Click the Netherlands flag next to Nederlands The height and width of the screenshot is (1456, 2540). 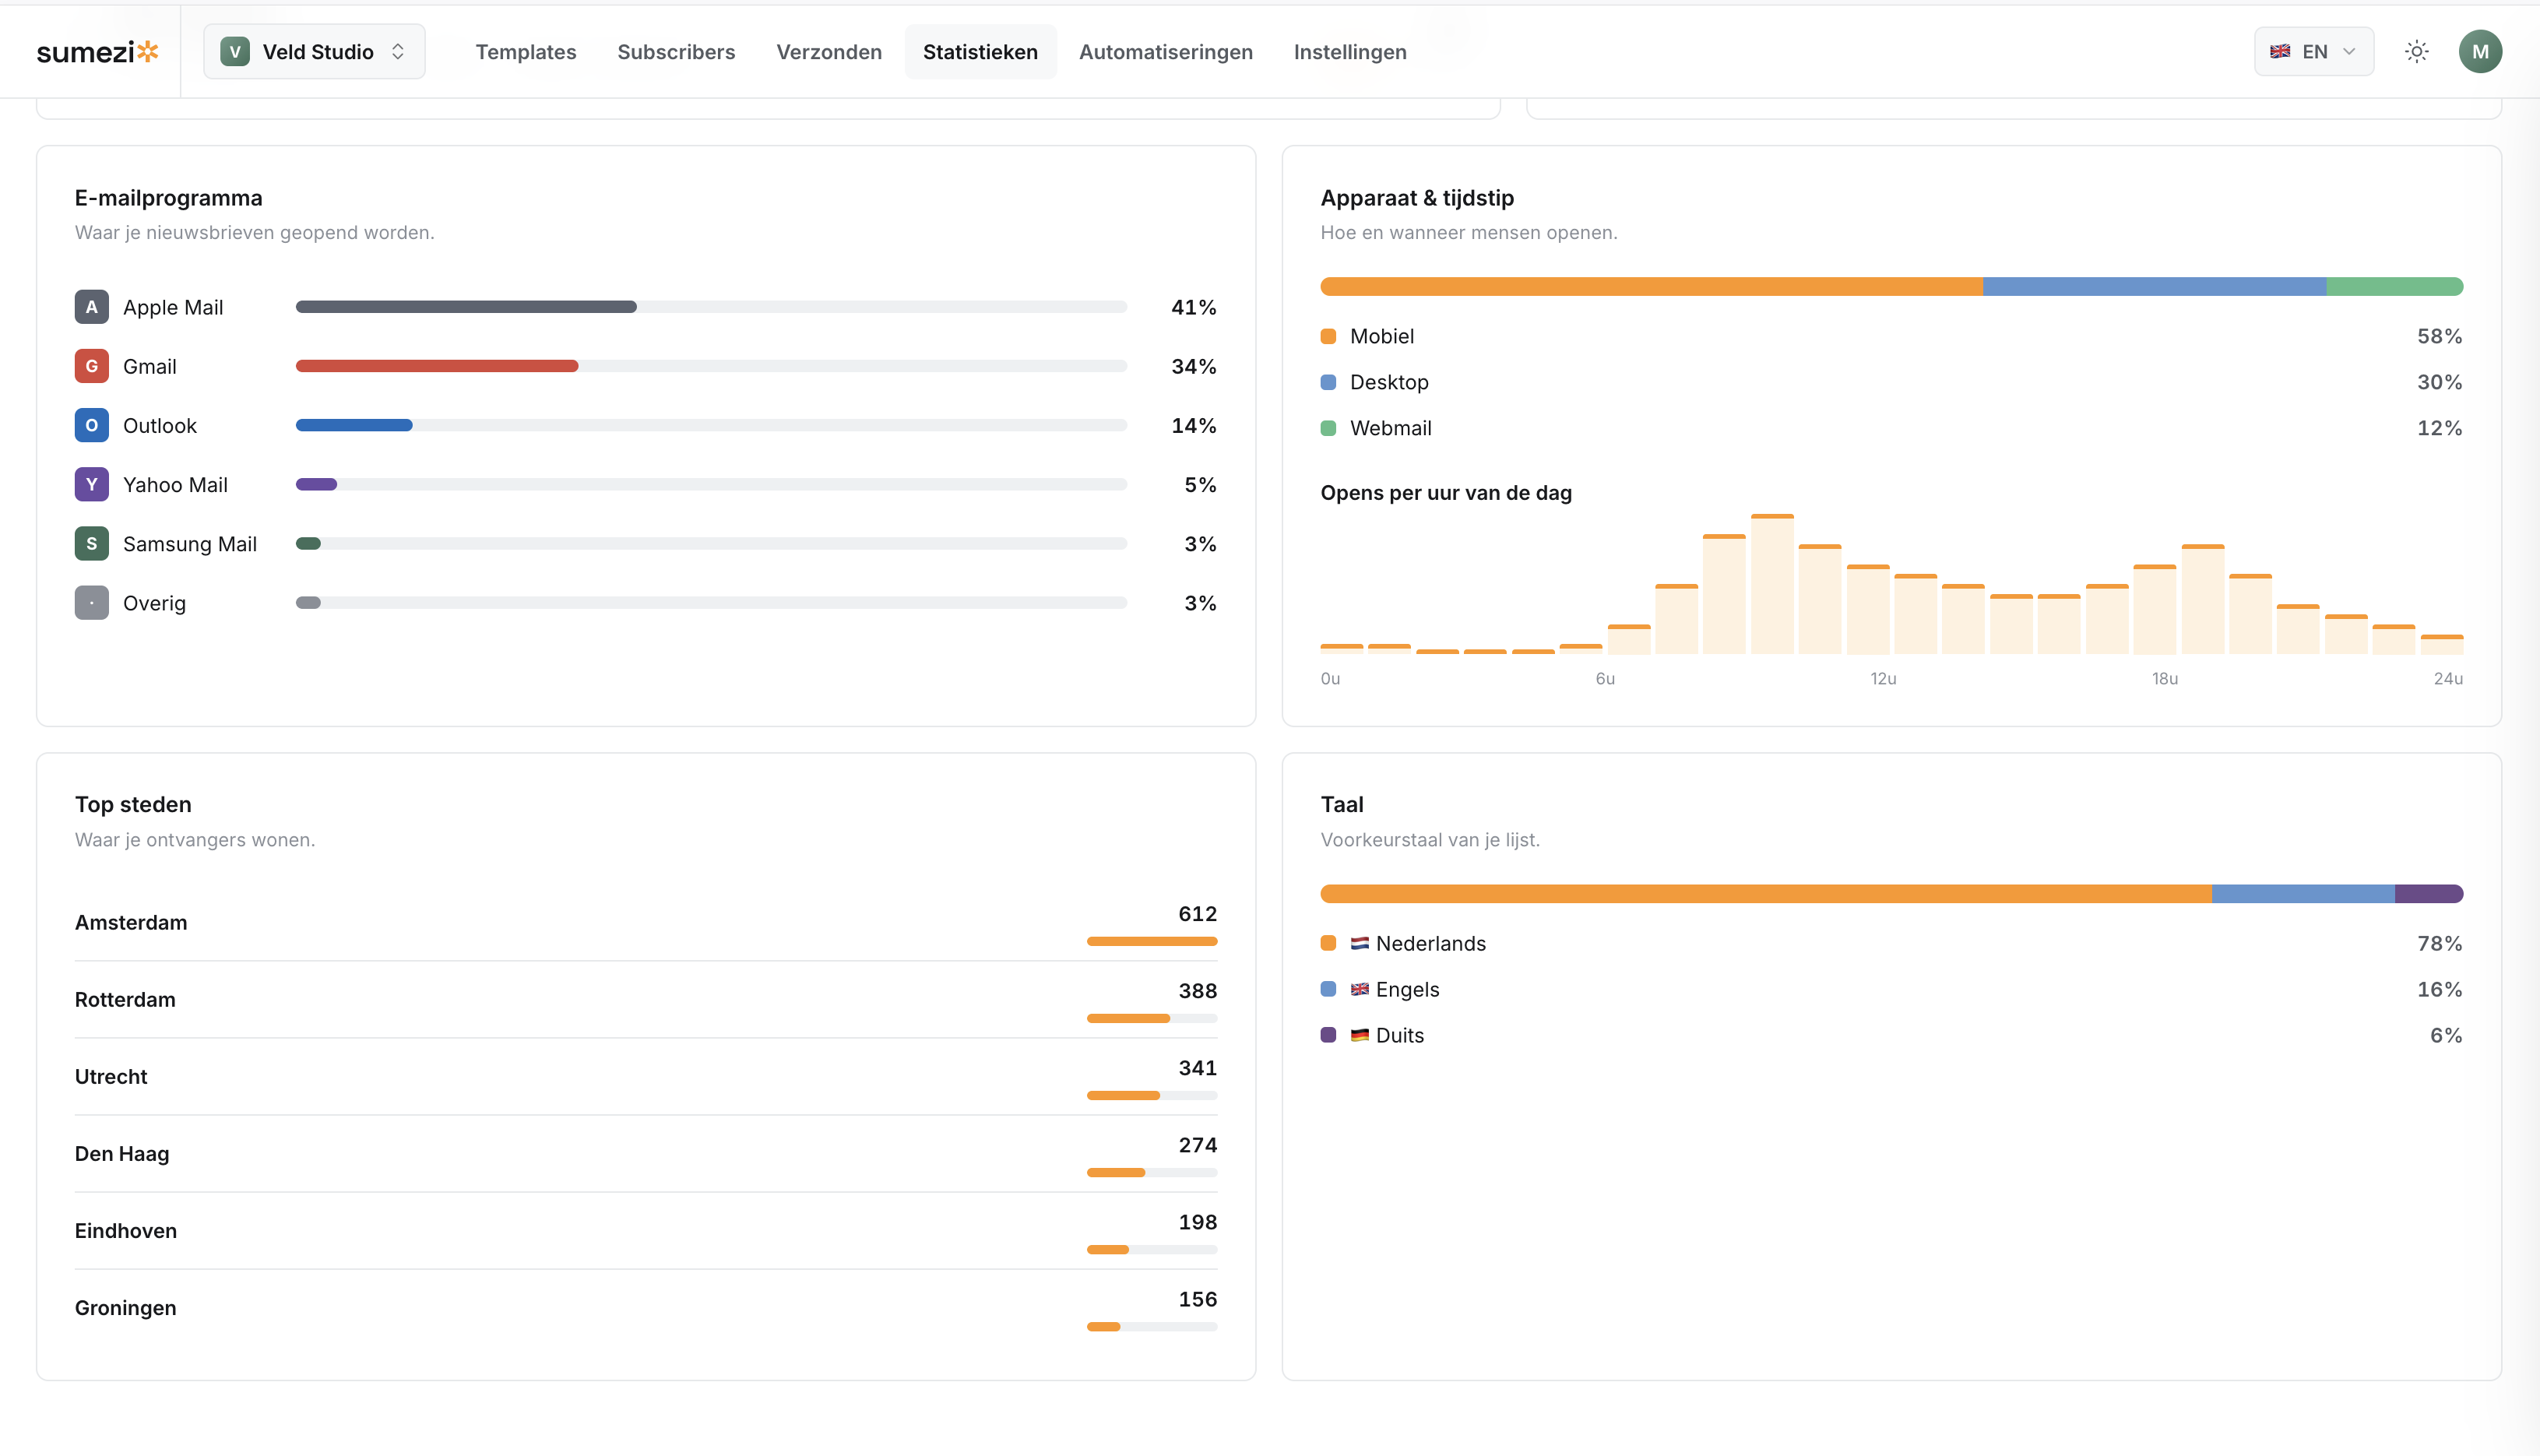[1360, 943]
